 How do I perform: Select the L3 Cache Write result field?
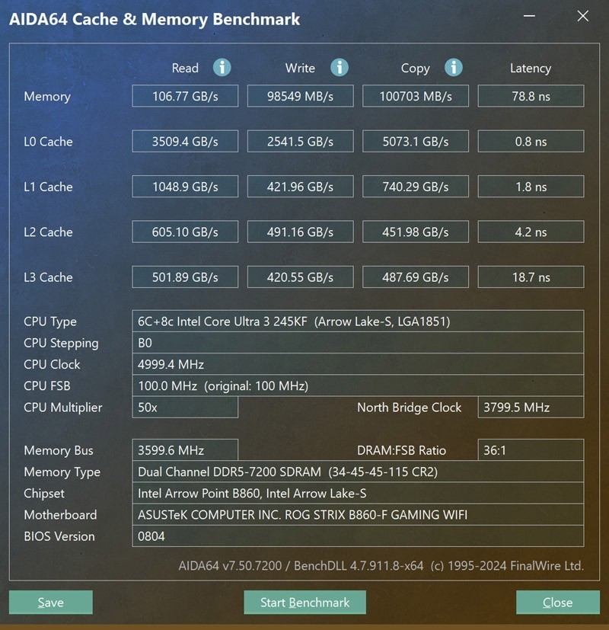coord(300,277)
